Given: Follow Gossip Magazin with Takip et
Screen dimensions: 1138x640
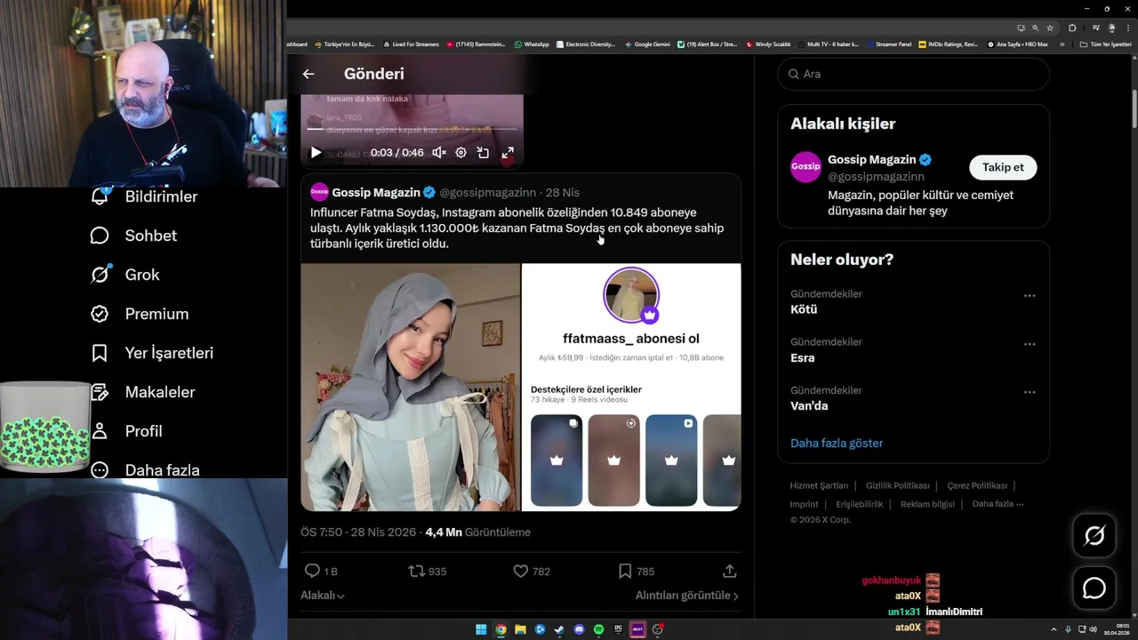Looking at the screenshot, I should (1003, 167).
